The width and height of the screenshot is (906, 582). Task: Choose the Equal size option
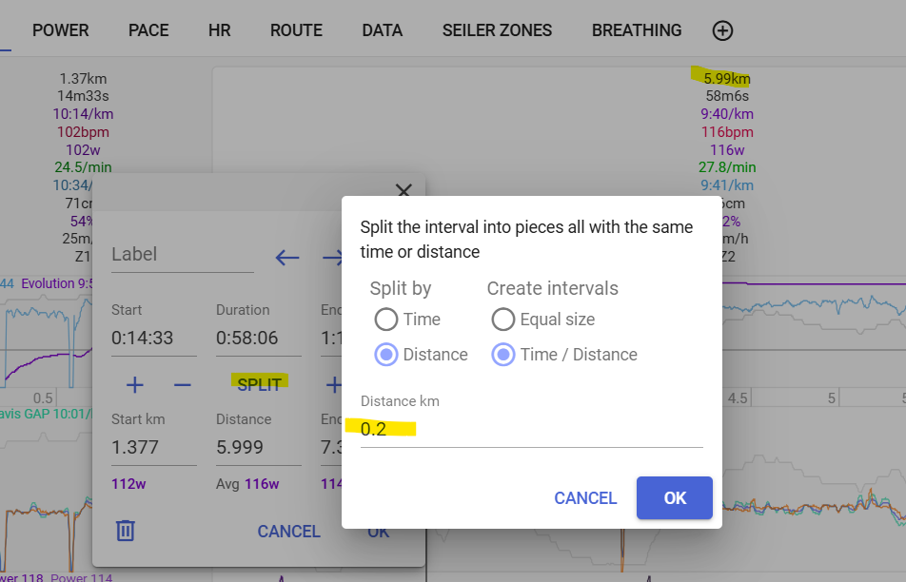coord(502,320)
